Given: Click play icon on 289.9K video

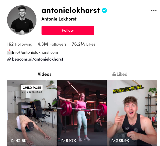Looking at the screenshot, I should click(x=113, y=141).
